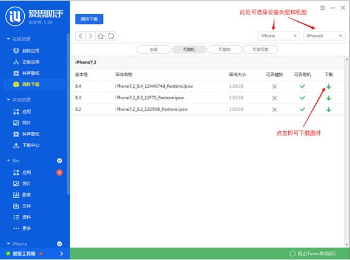Toggle the check circle beside iPhone device
This screenshot has width=350, height=260.
click(59, 244)
